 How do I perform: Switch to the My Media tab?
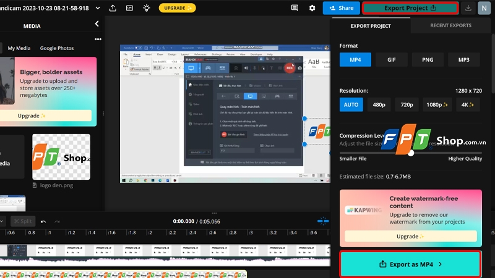19,48
